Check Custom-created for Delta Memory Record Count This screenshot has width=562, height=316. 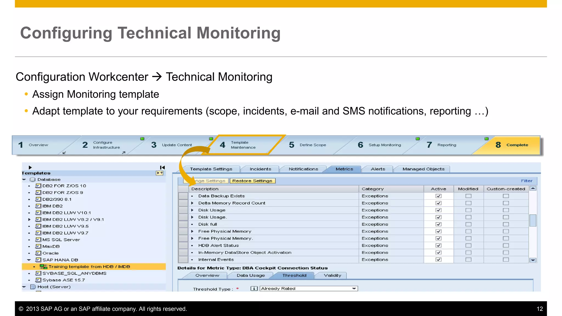point(506,203)
